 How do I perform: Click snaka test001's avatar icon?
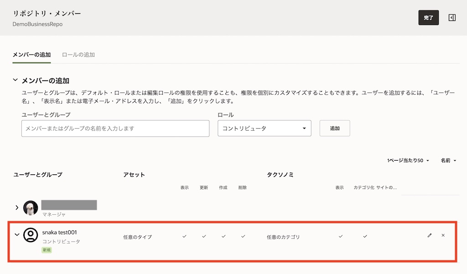tap(31, 236)
